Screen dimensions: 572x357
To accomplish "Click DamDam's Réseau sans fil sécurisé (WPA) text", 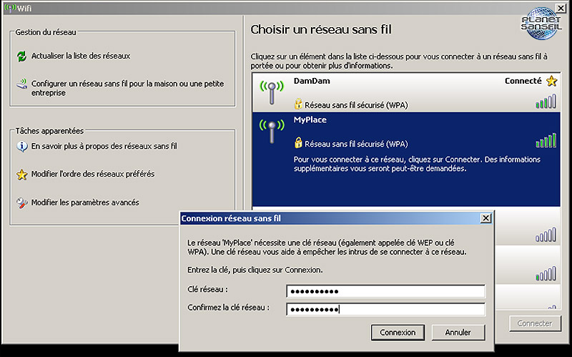I will tap(356, 105).
